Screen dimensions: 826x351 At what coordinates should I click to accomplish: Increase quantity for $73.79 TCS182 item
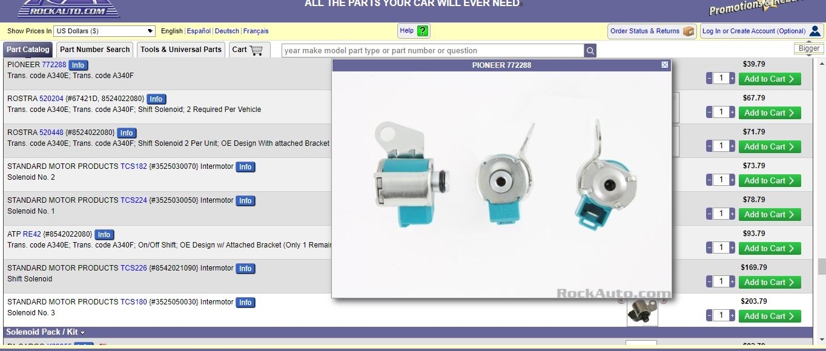(732, 180)
